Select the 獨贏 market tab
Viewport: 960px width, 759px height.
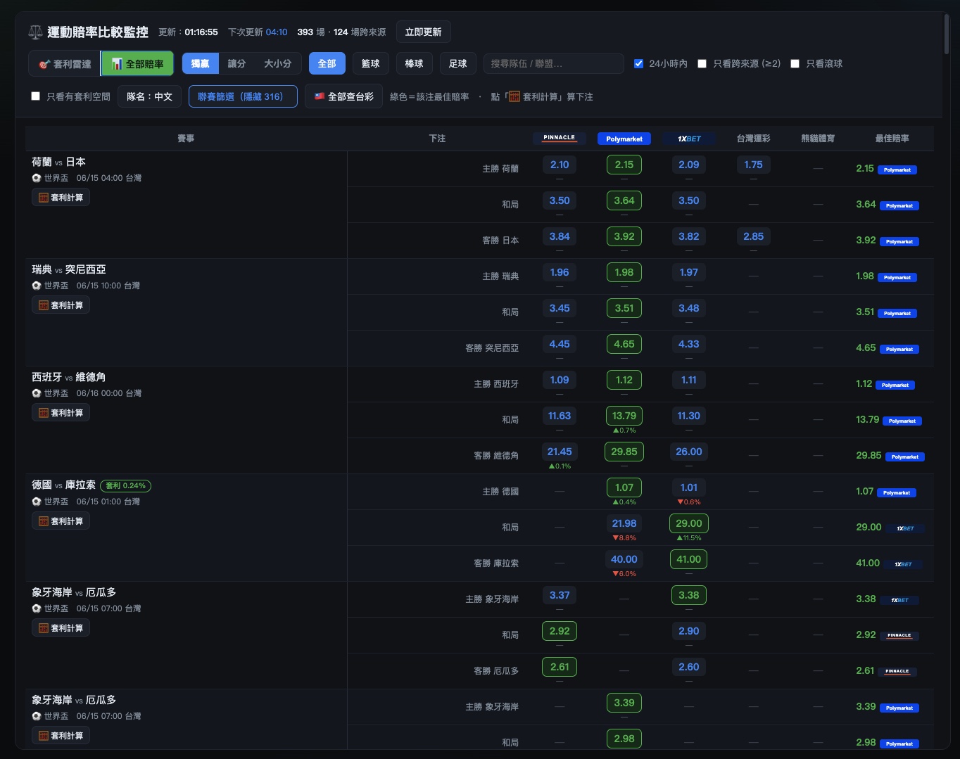pyautogui.click(x=201, y=63)
